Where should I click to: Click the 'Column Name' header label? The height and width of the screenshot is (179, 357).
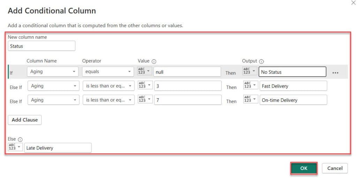point(42,61)
